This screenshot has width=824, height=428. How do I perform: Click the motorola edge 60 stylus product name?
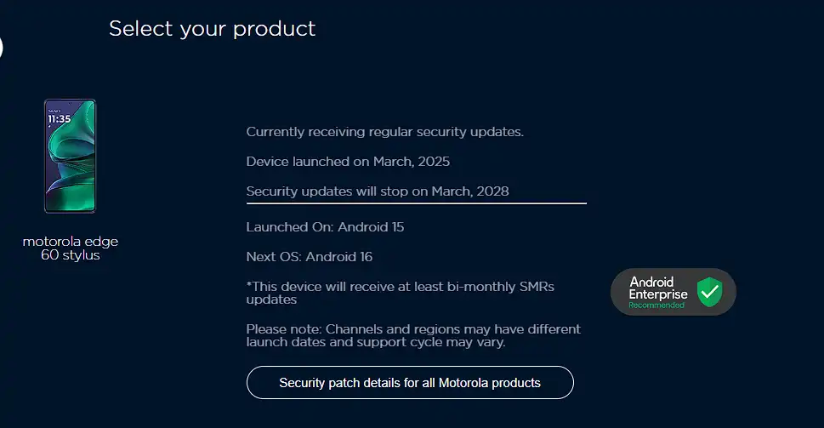click(x=71, y=248)
